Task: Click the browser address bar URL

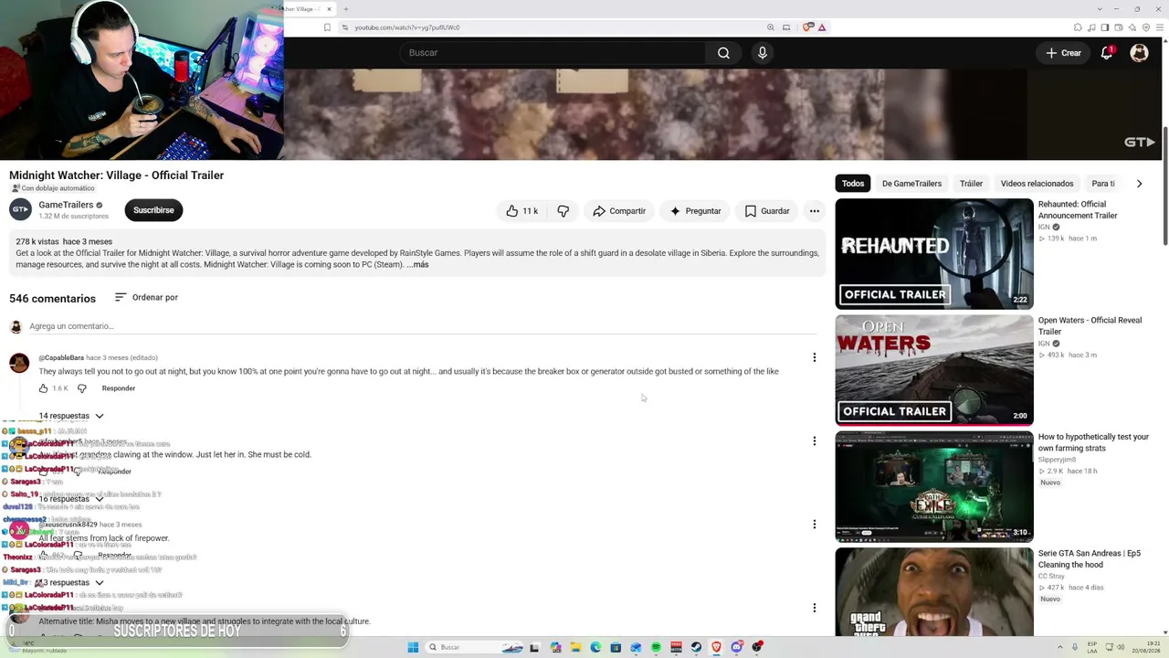Action: [x=407, y=27]
